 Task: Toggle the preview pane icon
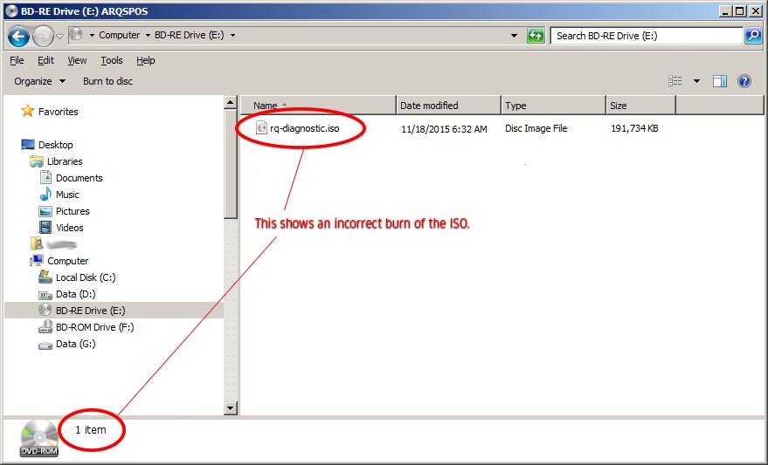(720, 81)
